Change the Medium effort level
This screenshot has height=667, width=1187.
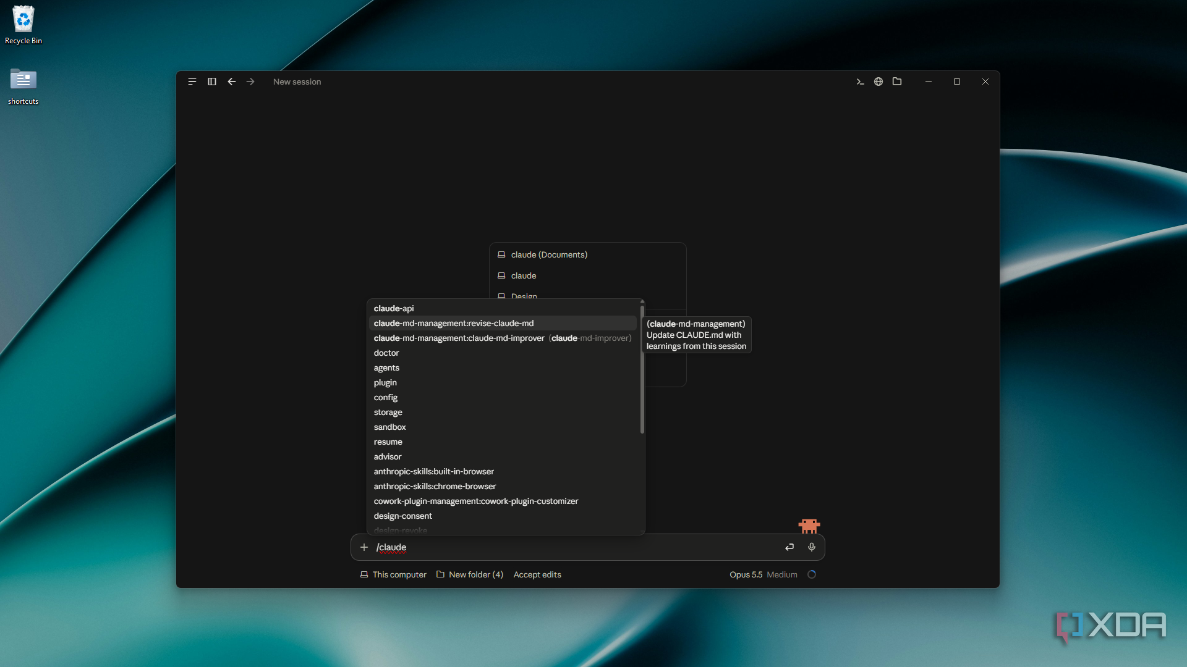click(x=782, y=574)
